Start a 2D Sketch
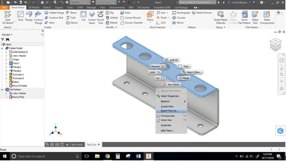Screen dimensions: 286x161 (8, 17)
